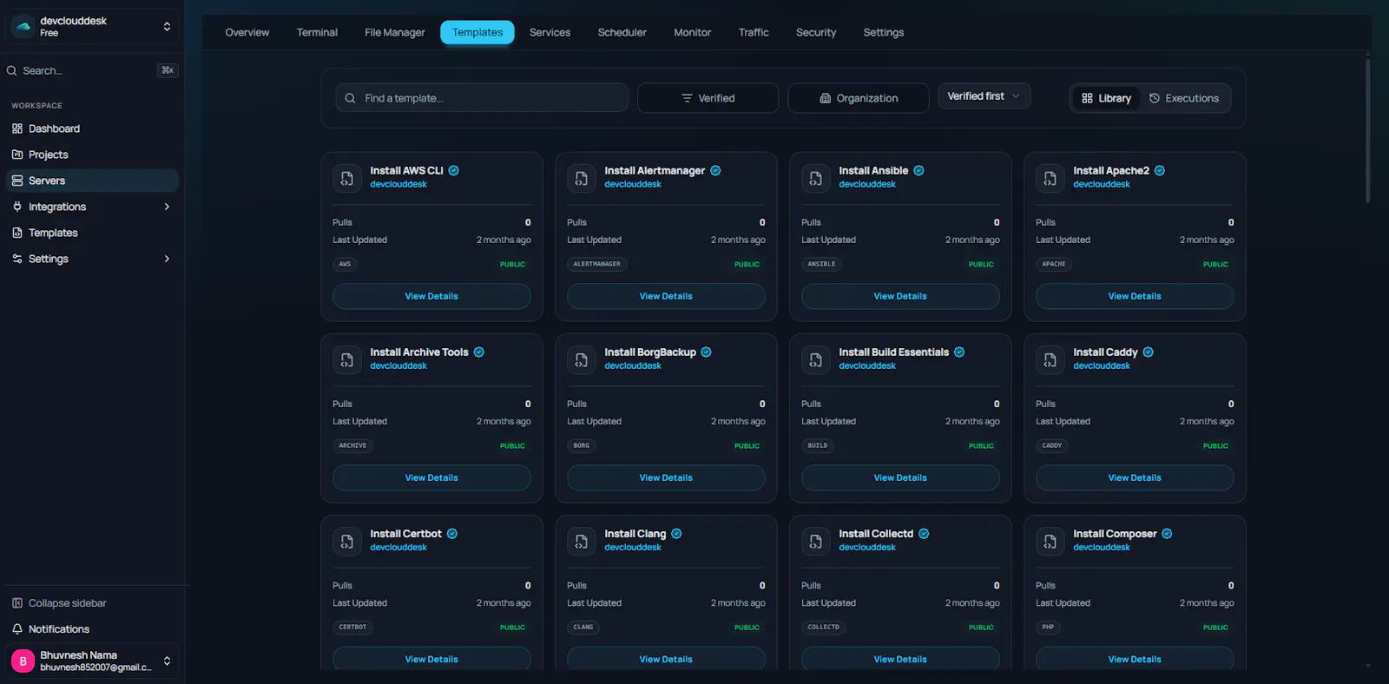
Task: Click devclouddesk author link under Install Certbot
Action: pyautogui.click(x=398, y=547)
